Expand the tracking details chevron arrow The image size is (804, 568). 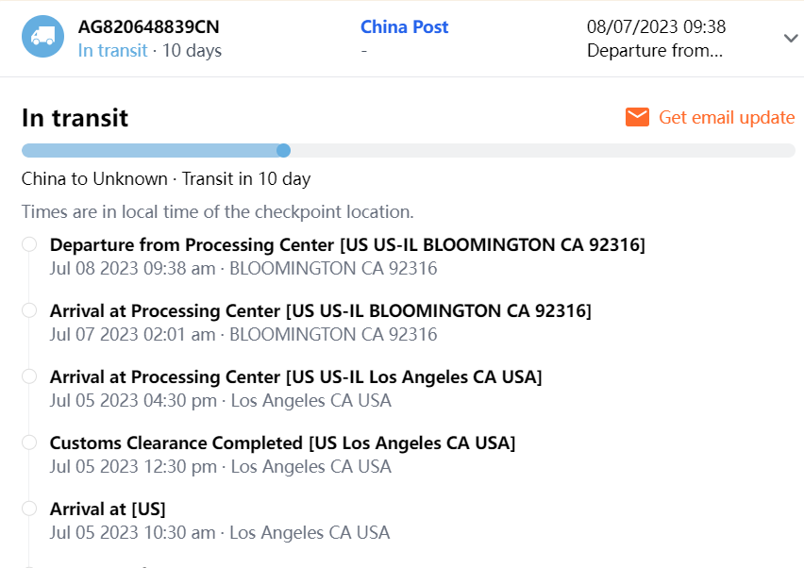coord(791,38)
